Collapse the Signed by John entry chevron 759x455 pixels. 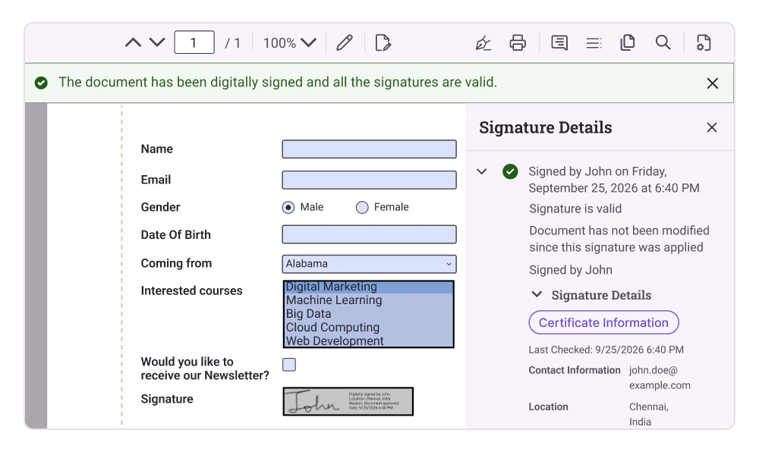(x=482, y=171)
